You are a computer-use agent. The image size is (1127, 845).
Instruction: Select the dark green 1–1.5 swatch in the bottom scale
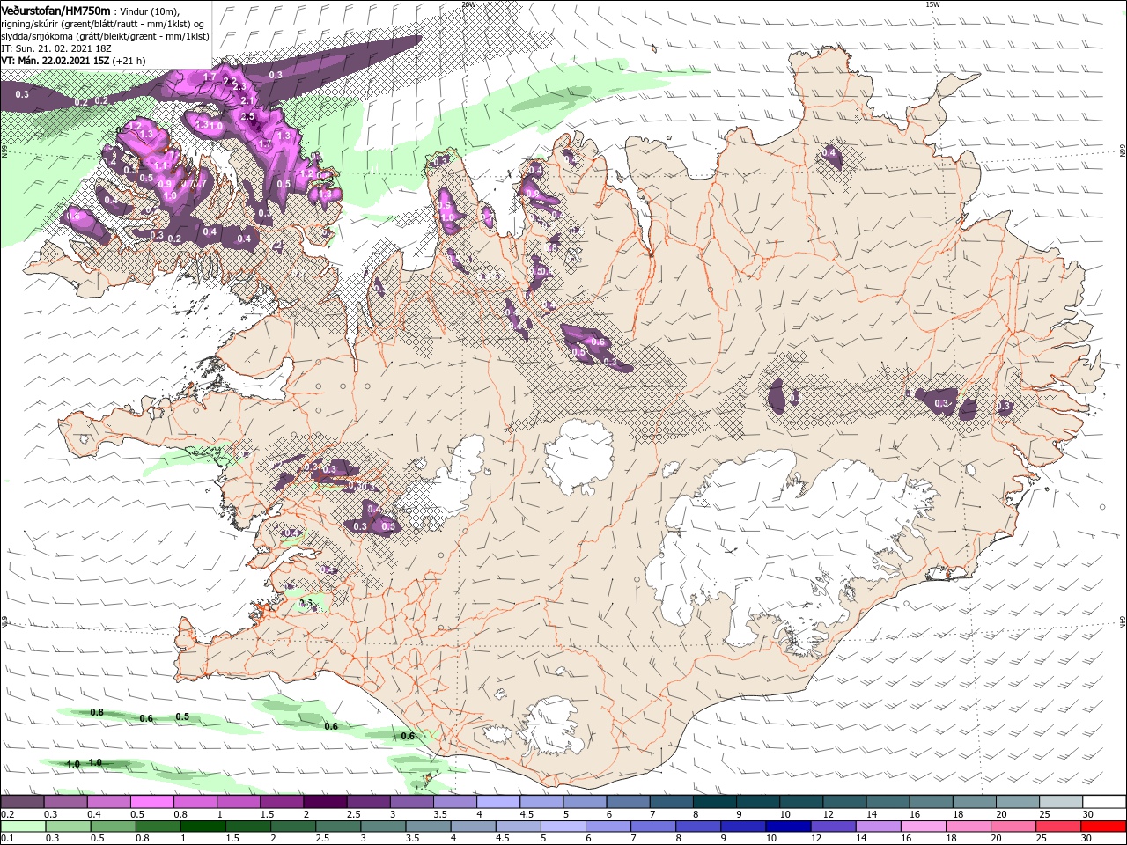pos(204,827)
